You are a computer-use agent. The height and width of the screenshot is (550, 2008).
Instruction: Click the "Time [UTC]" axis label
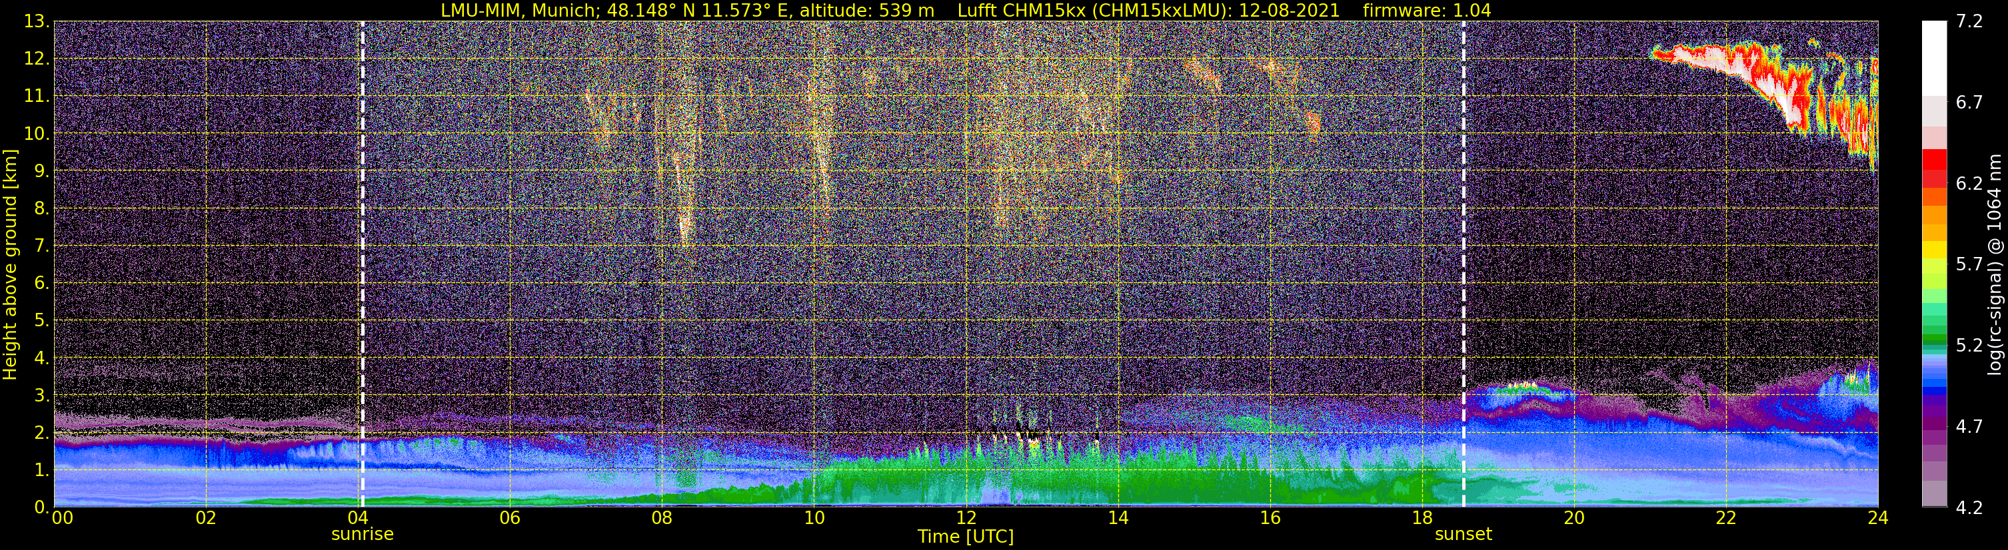pos(966,537)
